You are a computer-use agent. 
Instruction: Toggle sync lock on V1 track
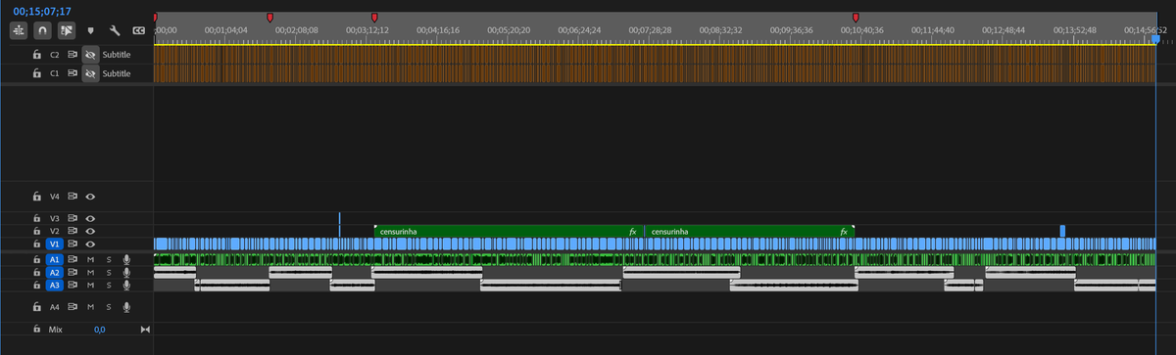[x=72, y=244]
